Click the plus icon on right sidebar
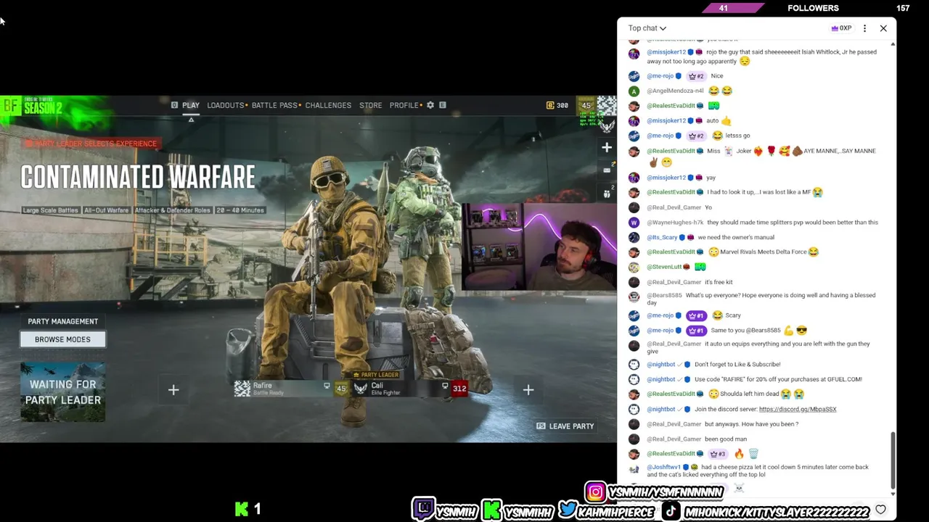Image resolution: width=929 pixels, height=522 pixels. (607, 147)
